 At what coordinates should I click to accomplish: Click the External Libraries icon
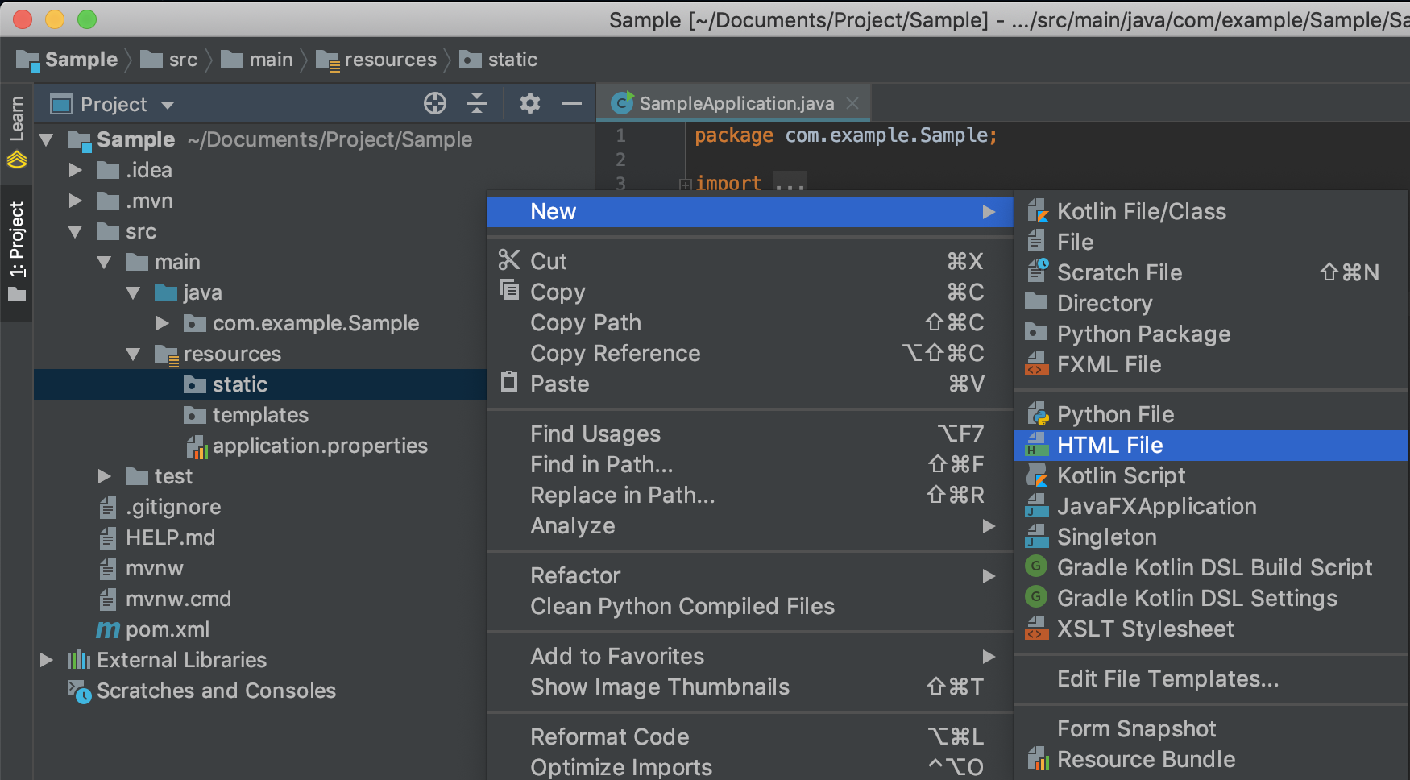coord(78,660)
